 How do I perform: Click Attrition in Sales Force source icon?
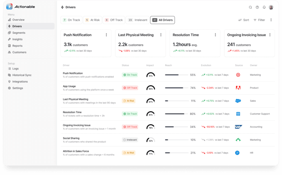pos(237,153)
